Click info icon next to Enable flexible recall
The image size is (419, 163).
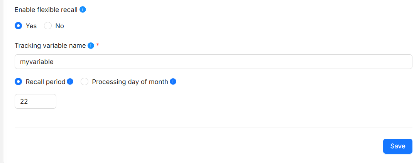83,9
